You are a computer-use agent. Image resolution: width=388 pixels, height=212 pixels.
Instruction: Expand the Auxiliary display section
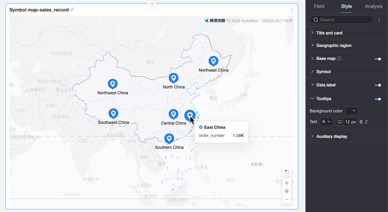[x=347, y=136]
